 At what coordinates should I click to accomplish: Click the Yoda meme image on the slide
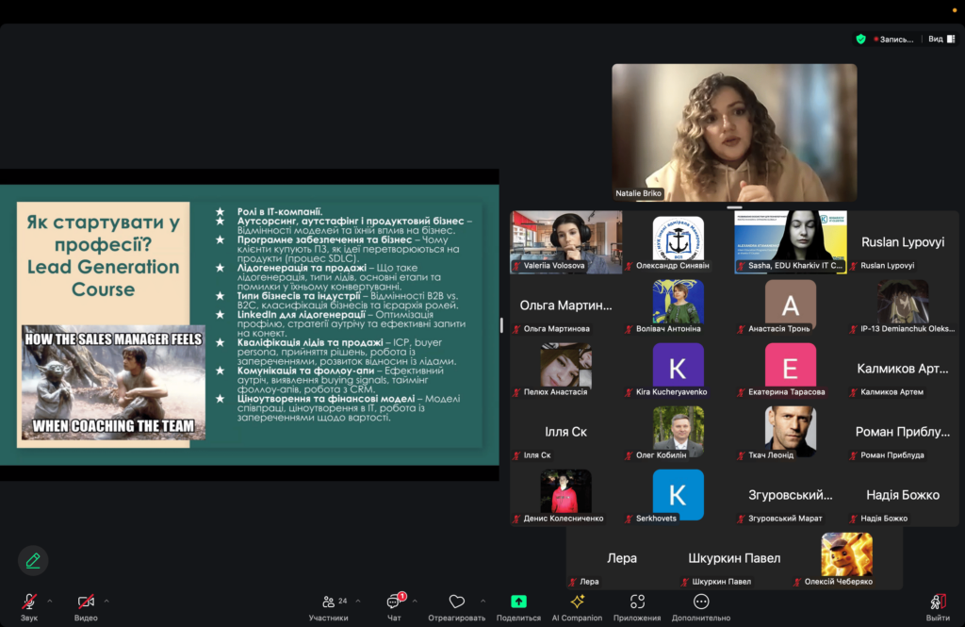coord(113,383)
